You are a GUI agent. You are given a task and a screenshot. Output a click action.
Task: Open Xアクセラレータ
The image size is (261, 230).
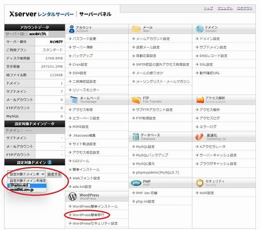click(x=213, y=147)
